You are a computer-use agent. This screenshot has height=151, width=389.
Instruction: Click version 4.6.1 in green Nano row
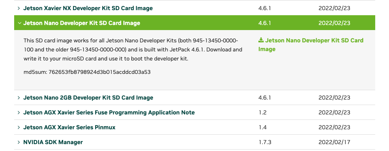(x=265, y=23)
